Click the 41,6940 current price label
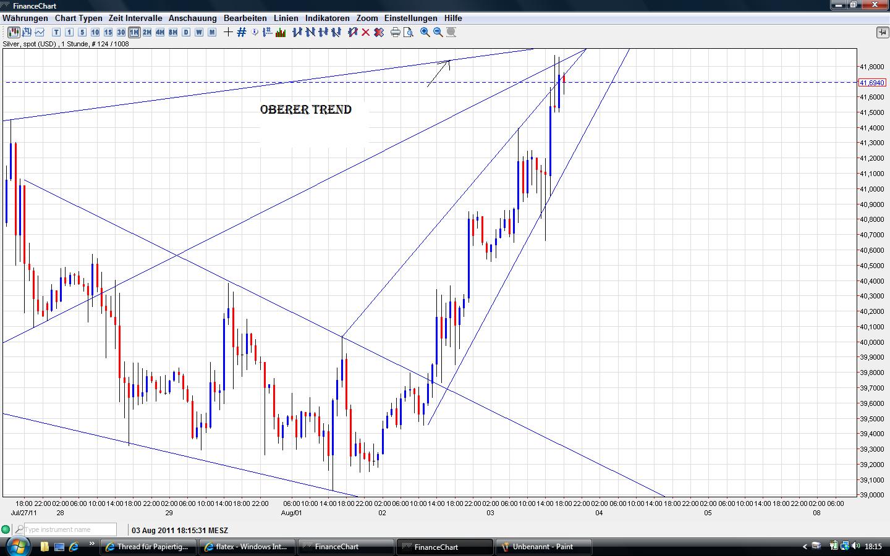This screenshot has width=890, height=556. (x=872, y=83)
